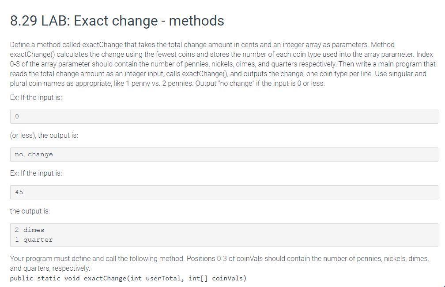Click the 'no change' output box
This screenshot has height=287, width=445.
tap(224, 155)
